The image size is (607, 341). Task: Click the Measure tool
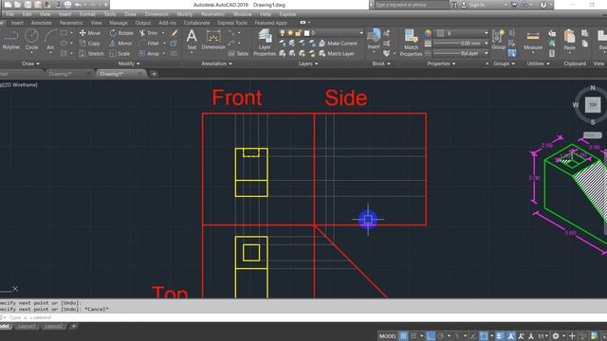coord(533,40)
